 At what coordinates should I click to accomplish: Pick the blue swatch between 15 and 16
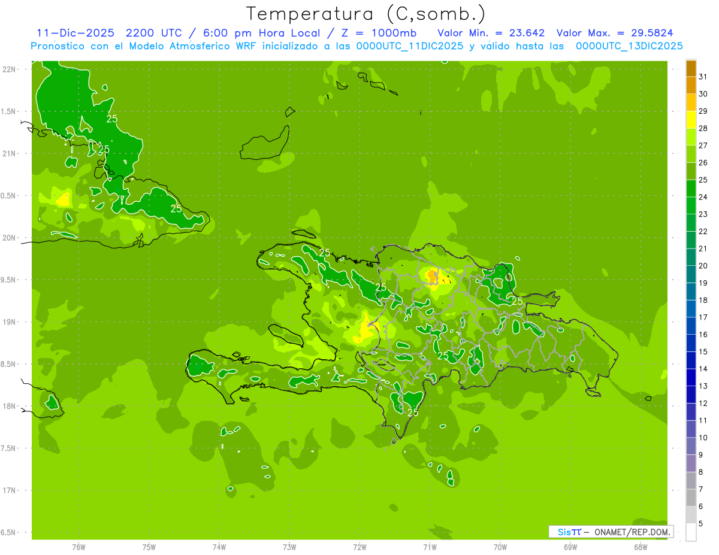691,343
